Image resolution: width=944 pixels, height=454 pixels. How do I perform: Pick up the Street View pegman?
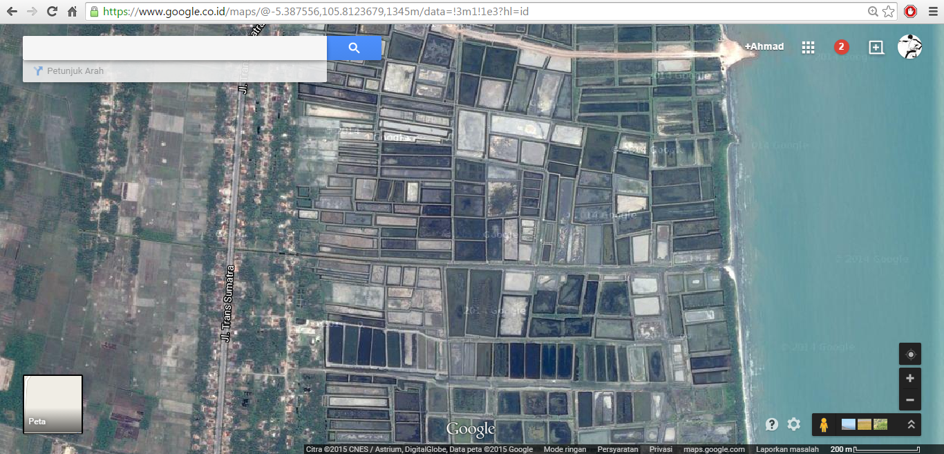point(824,424)
